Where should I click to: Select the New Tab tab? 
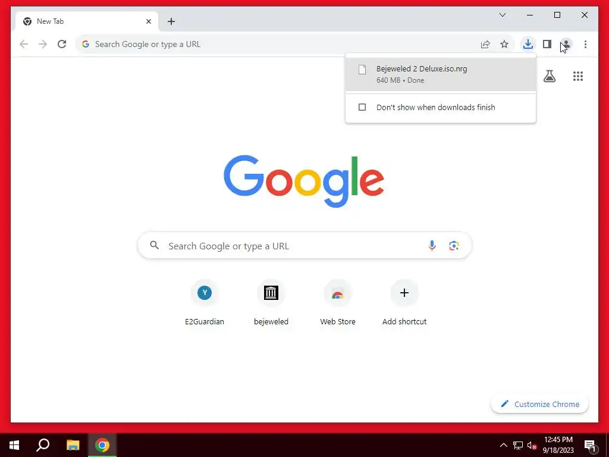[x=87, y=21]
